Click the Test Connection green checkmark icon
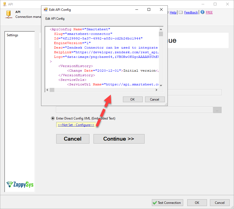The width and height of the screenshot is (234, 209). (x=155, y=203)
